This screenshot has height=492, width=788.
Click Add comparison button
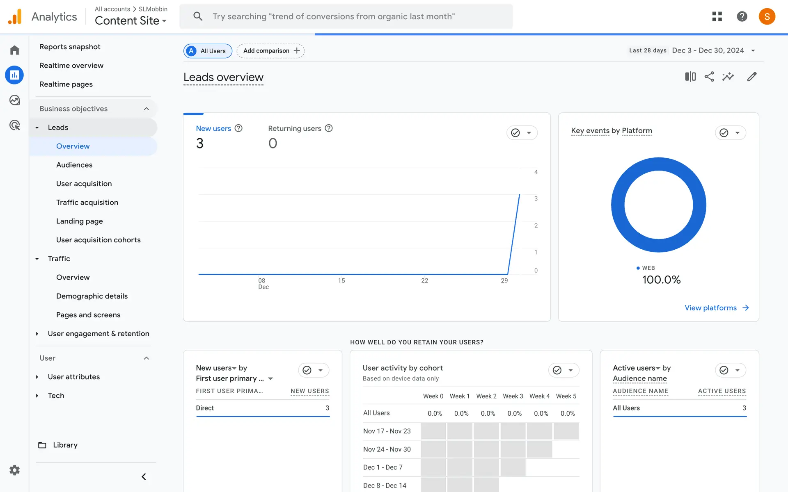click(x=270, y=51)
